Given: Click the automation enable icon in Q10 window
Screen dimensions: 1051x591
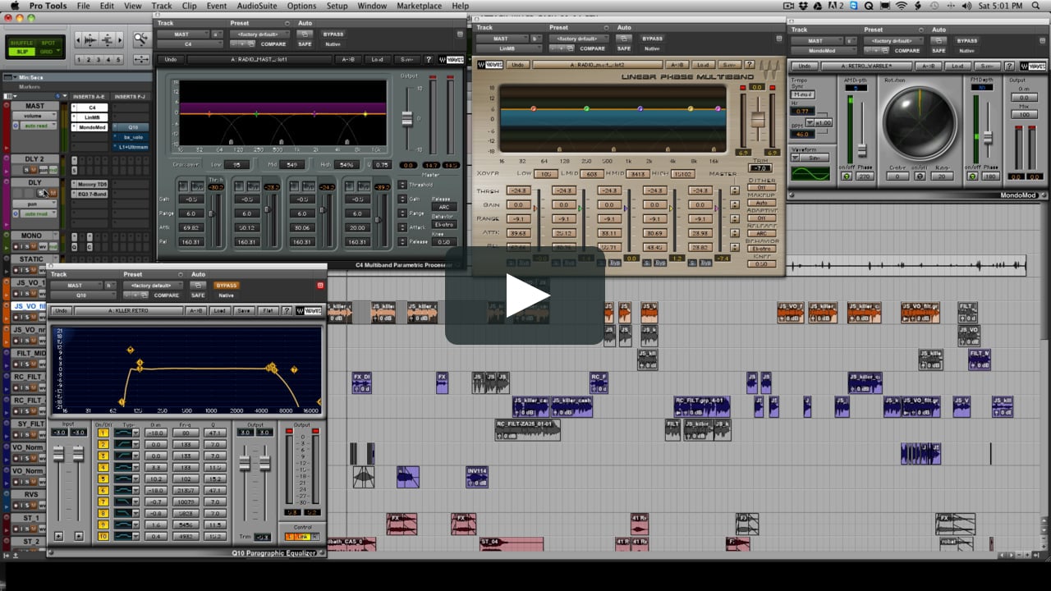Looking at the screenshot, I should point(198,285).
